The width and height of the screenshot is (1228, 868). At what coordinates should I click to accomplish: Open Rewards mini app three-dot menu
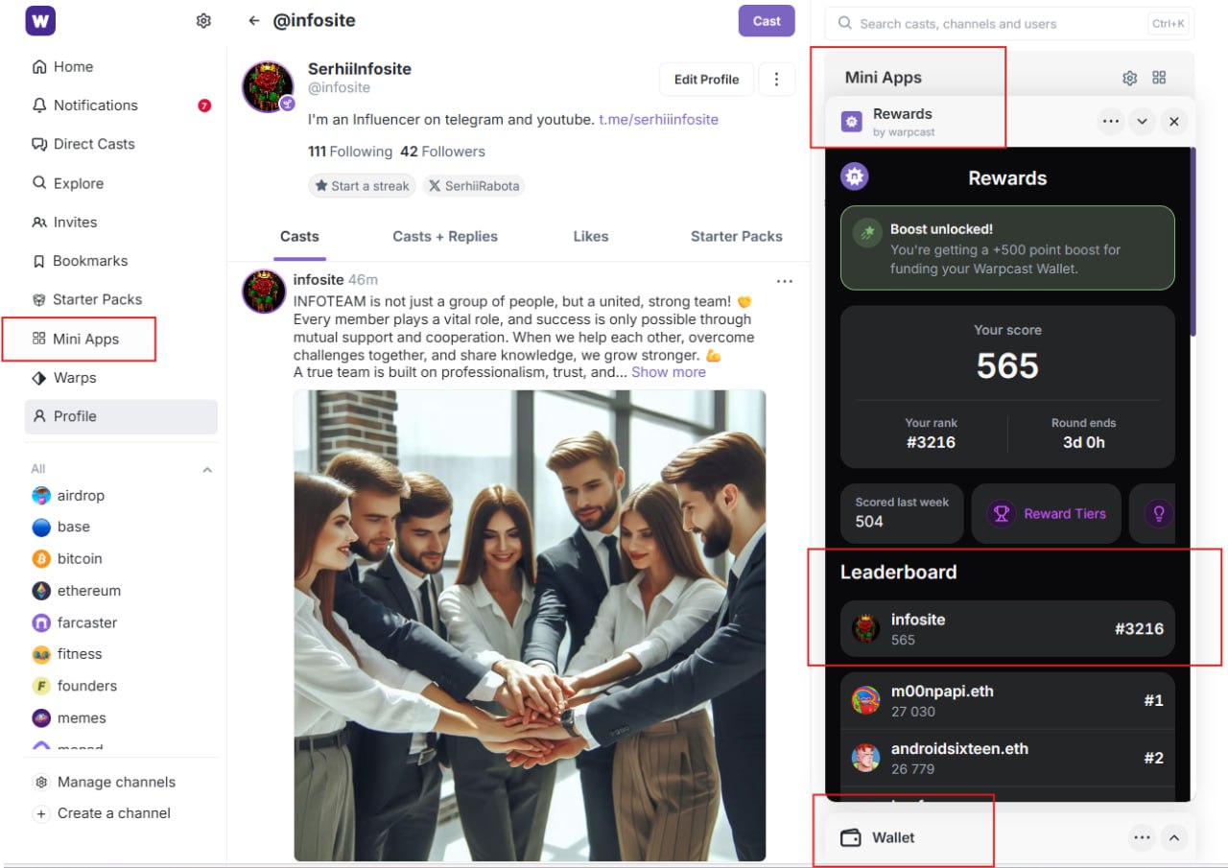point(1111,122)
